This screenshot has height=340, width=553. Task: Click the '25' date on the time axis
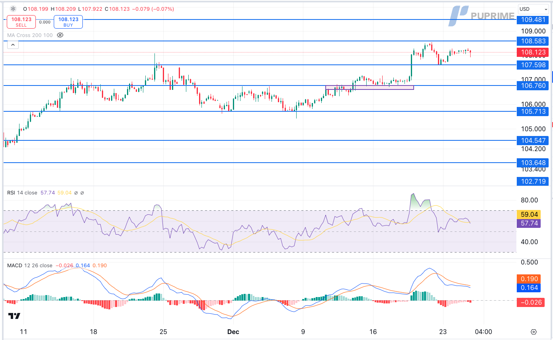click(x=163, y=332)
